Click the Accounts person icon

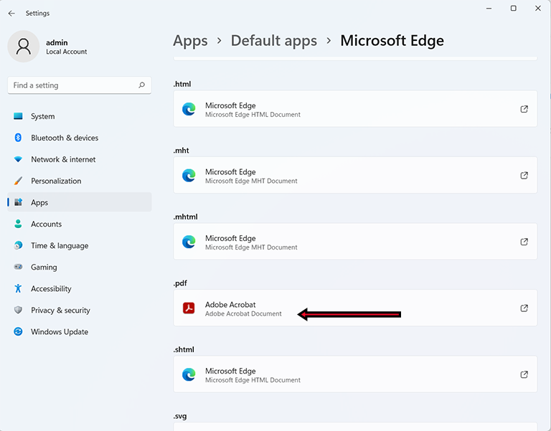coord(18,224)
